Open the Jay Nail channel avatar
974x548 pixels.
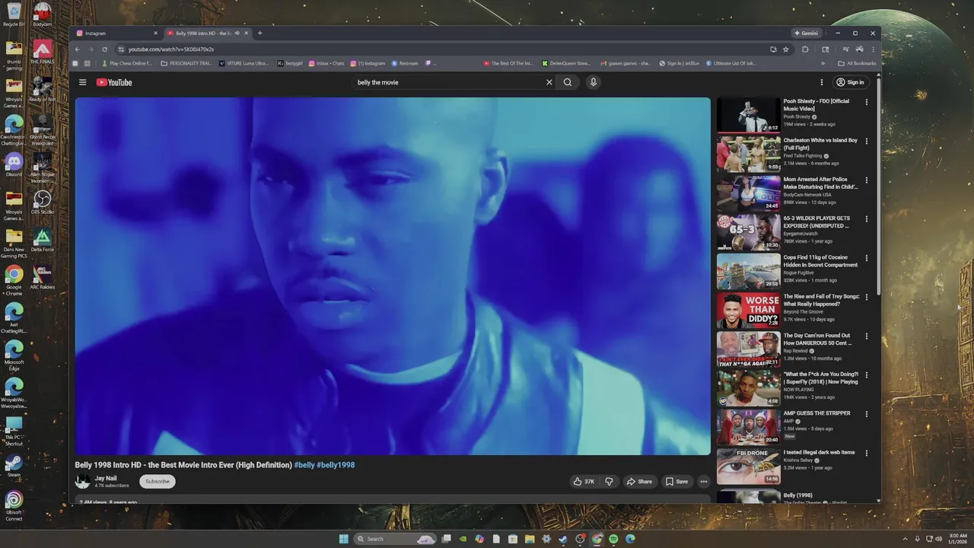tap(82, 482)
